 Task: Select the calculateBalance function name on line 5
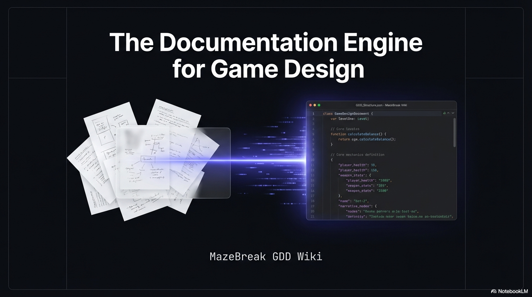coord(363,134)
